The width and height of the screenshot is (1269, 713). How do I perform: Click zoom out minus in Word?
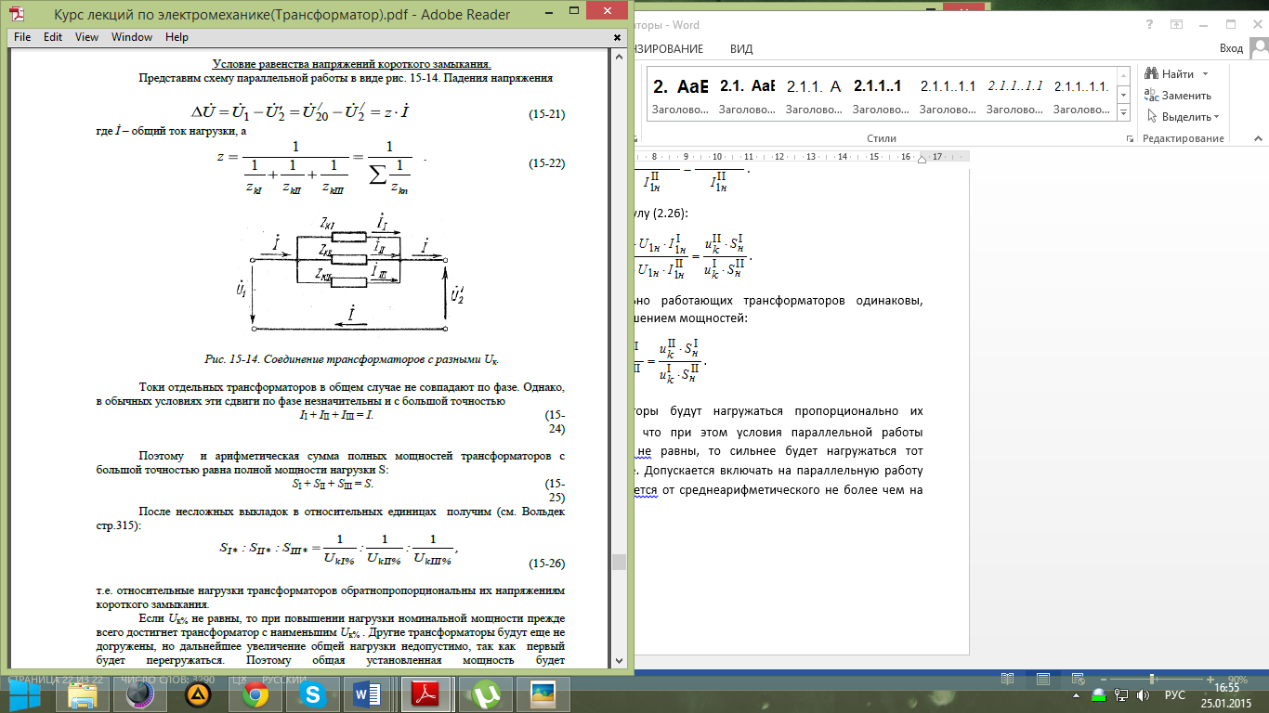pos(1105,680)
